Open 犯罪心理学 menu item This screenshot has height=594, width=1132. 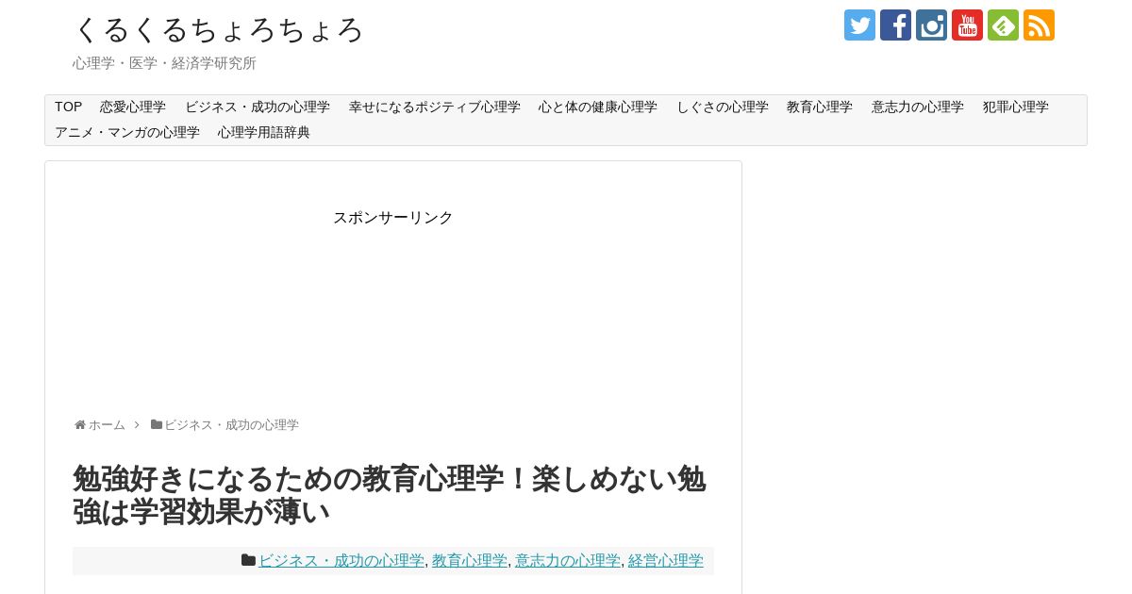[1016, 107]
